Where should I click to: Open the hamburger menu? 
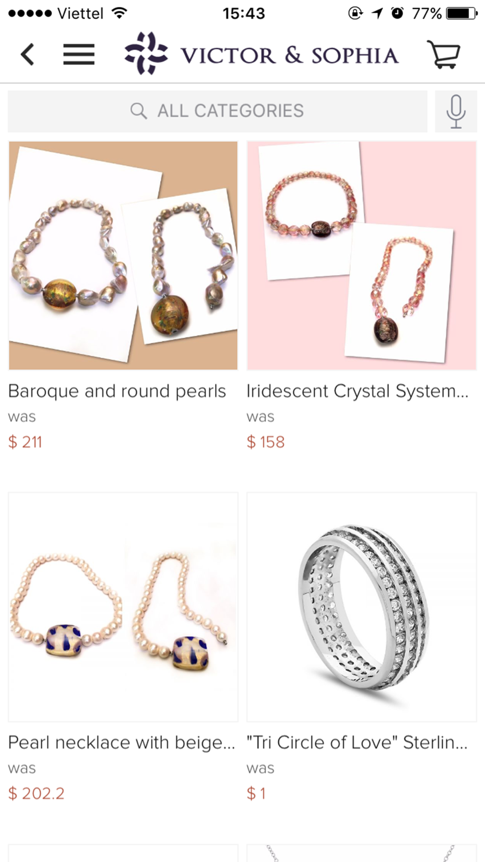(x=79, y=54)
